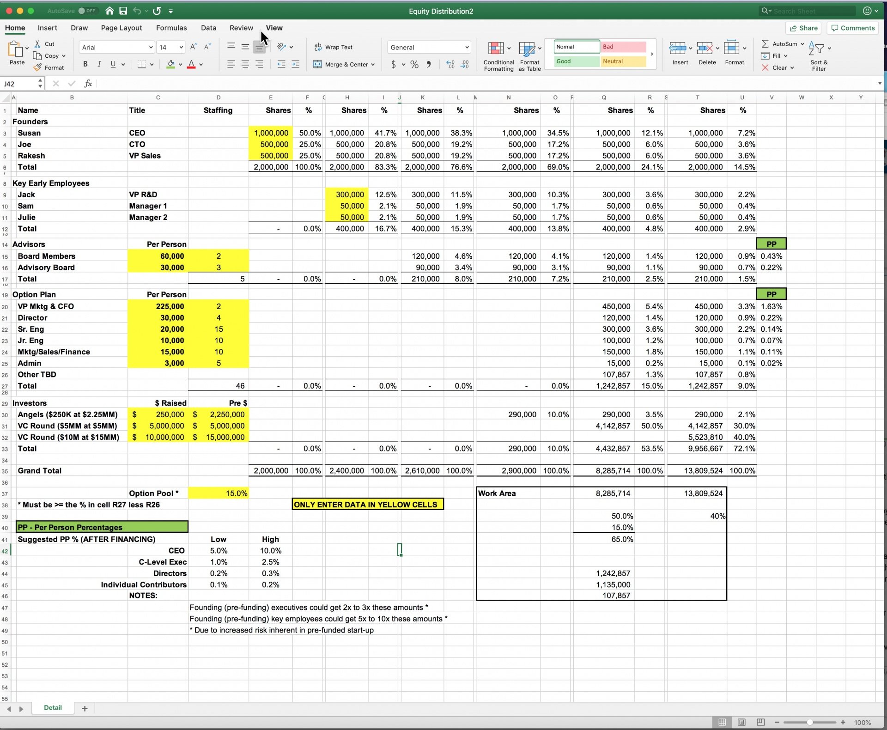Open the font name dropdown showing Arial
887x730 pixels.
pos(151,47)
